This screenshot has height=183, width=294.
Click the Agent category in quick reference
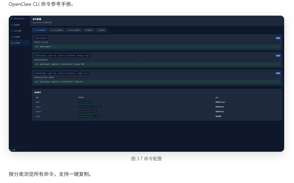point(38,102)
